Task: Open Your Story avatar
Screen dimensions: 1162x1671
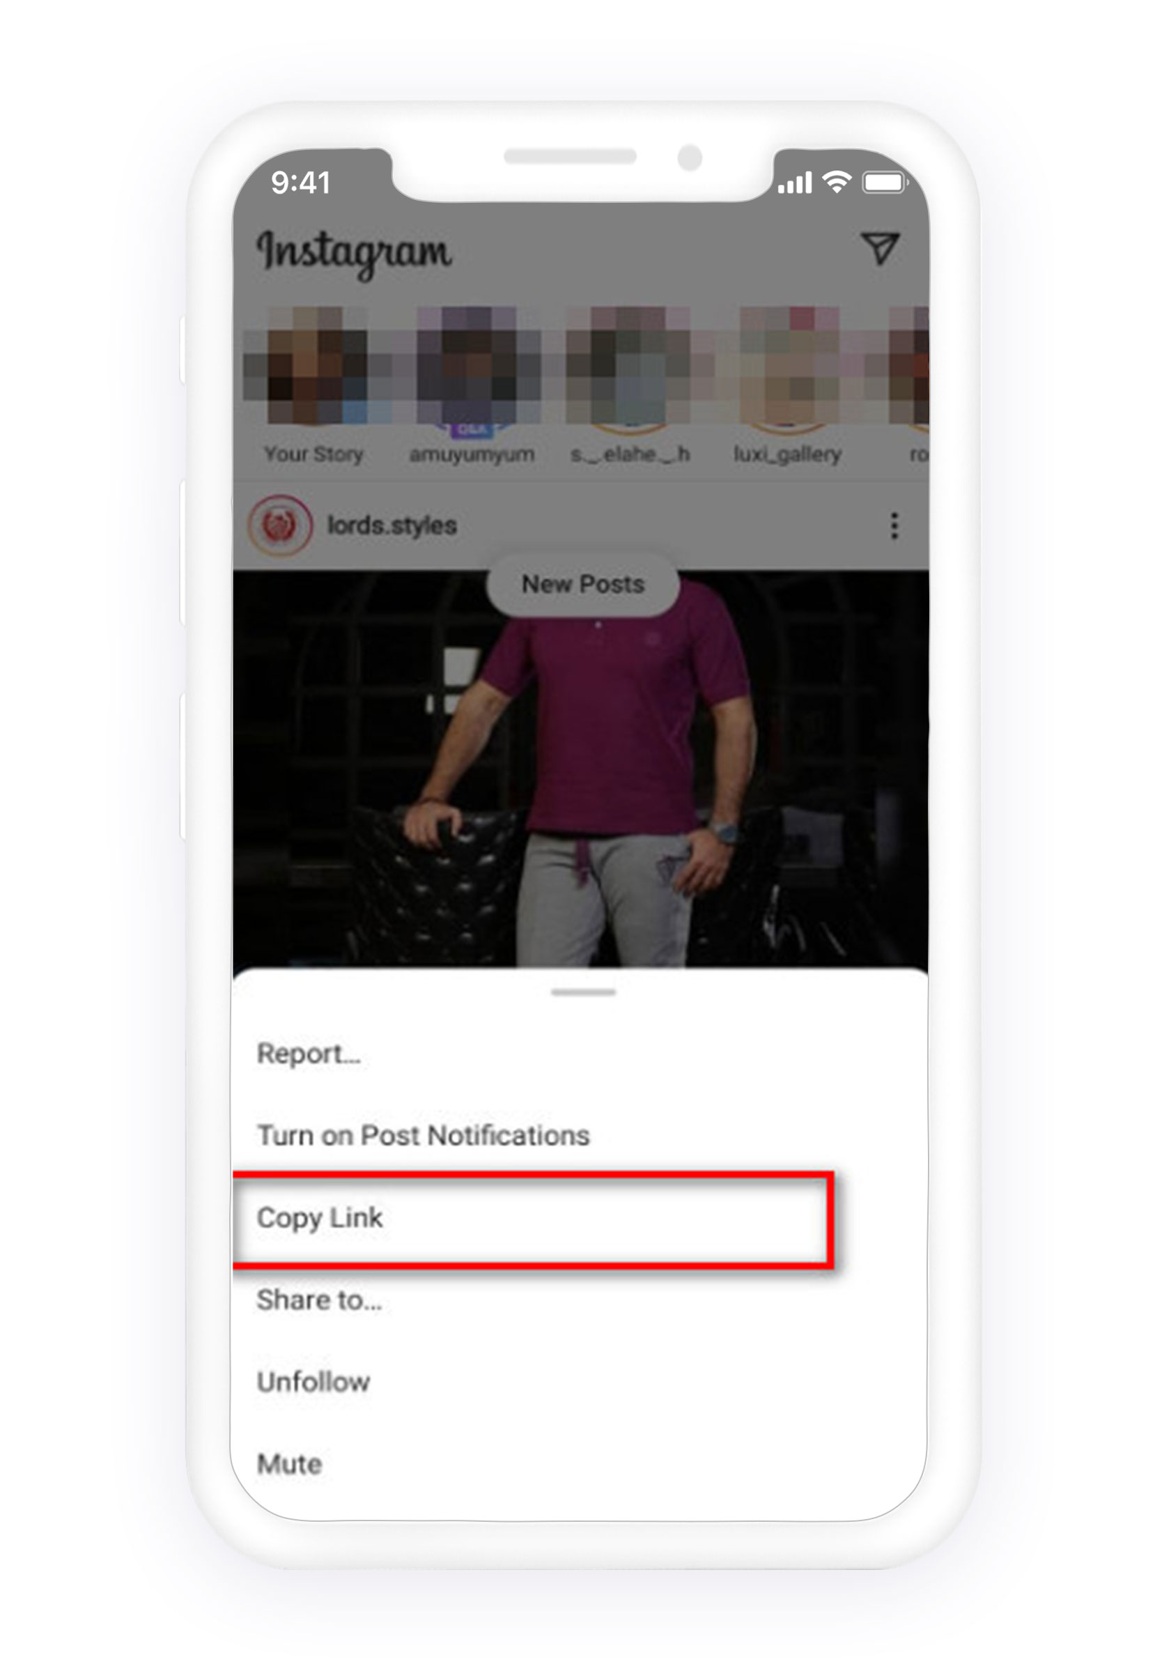Action: coord(314,365)
